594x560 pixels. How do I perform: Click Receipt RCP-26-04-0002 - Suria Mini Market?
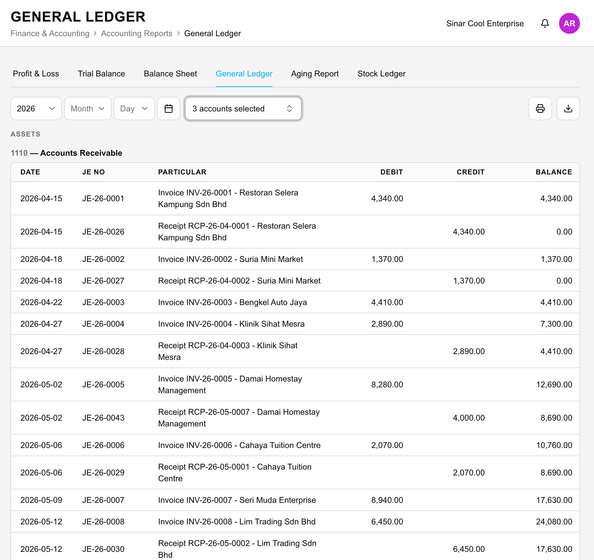[x=239, y=281]
